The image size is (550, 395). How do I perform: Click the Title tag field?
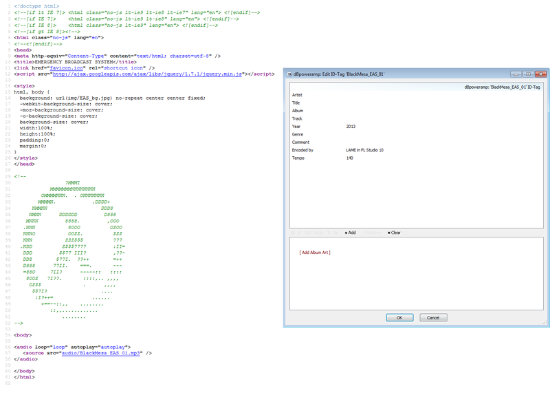tap(416, 103)
